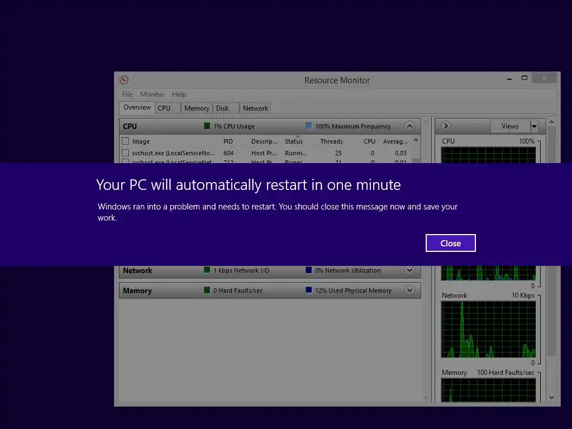This screenshot has height=429, width=572.
Task: Switch to the Memory tab
Action: click(197, 108)
